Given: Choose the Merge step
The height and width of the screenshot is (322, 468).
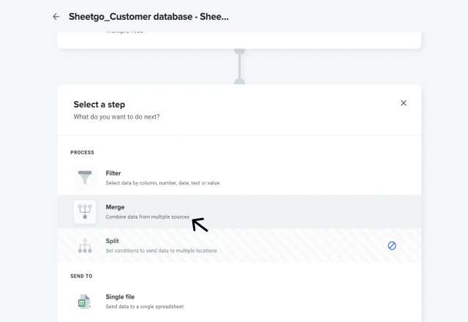Looking at the screenshot, I should (x=239, y=211).
